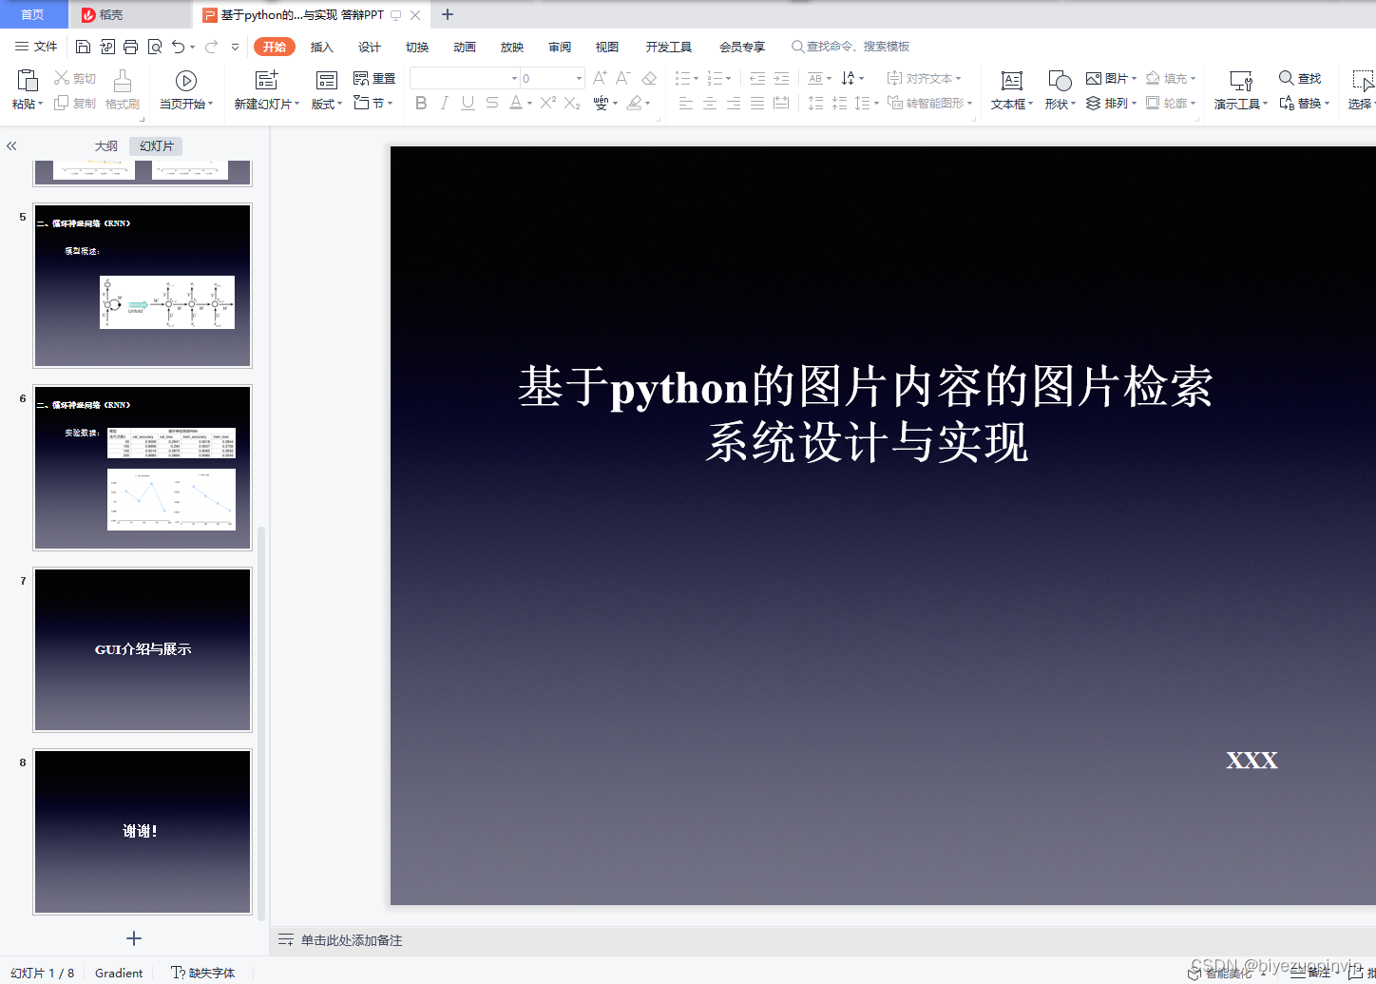The width and height of the screenshot is (1376, 984).
Task: Click the Subscript X₂ icon
Action: pos(572,103)
